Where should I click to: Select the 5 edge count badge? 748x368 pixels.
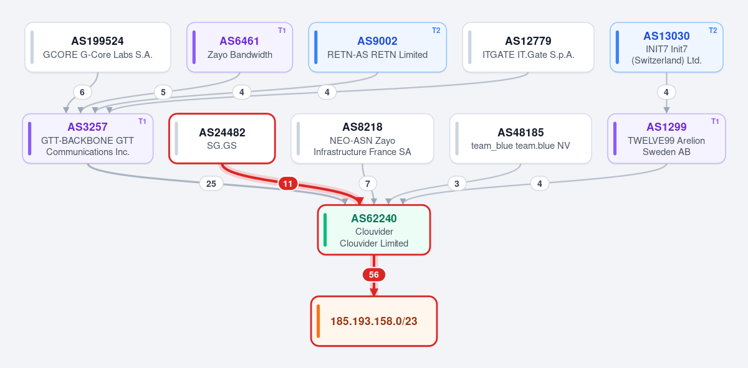pos(163,92)
